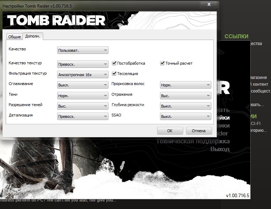
Task: Open the Детализация dropdown
Action: click(x=82, y=116)
